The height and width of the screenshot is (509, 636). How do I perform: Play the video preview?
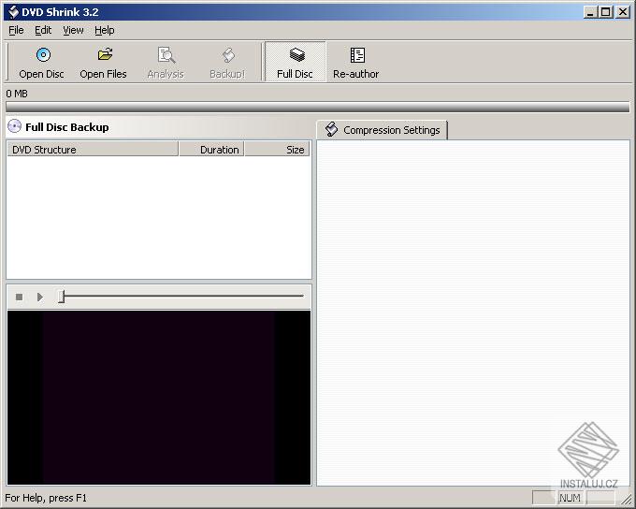39,298
